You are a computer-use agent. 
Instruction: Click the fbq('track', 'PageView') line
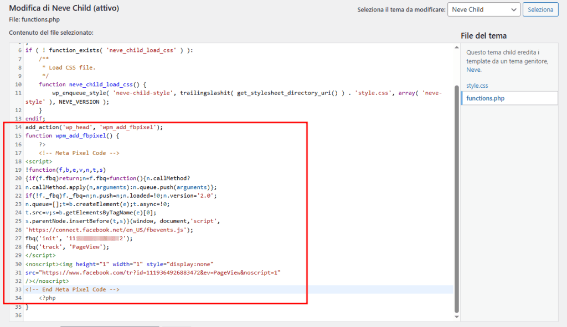[67, 247]
